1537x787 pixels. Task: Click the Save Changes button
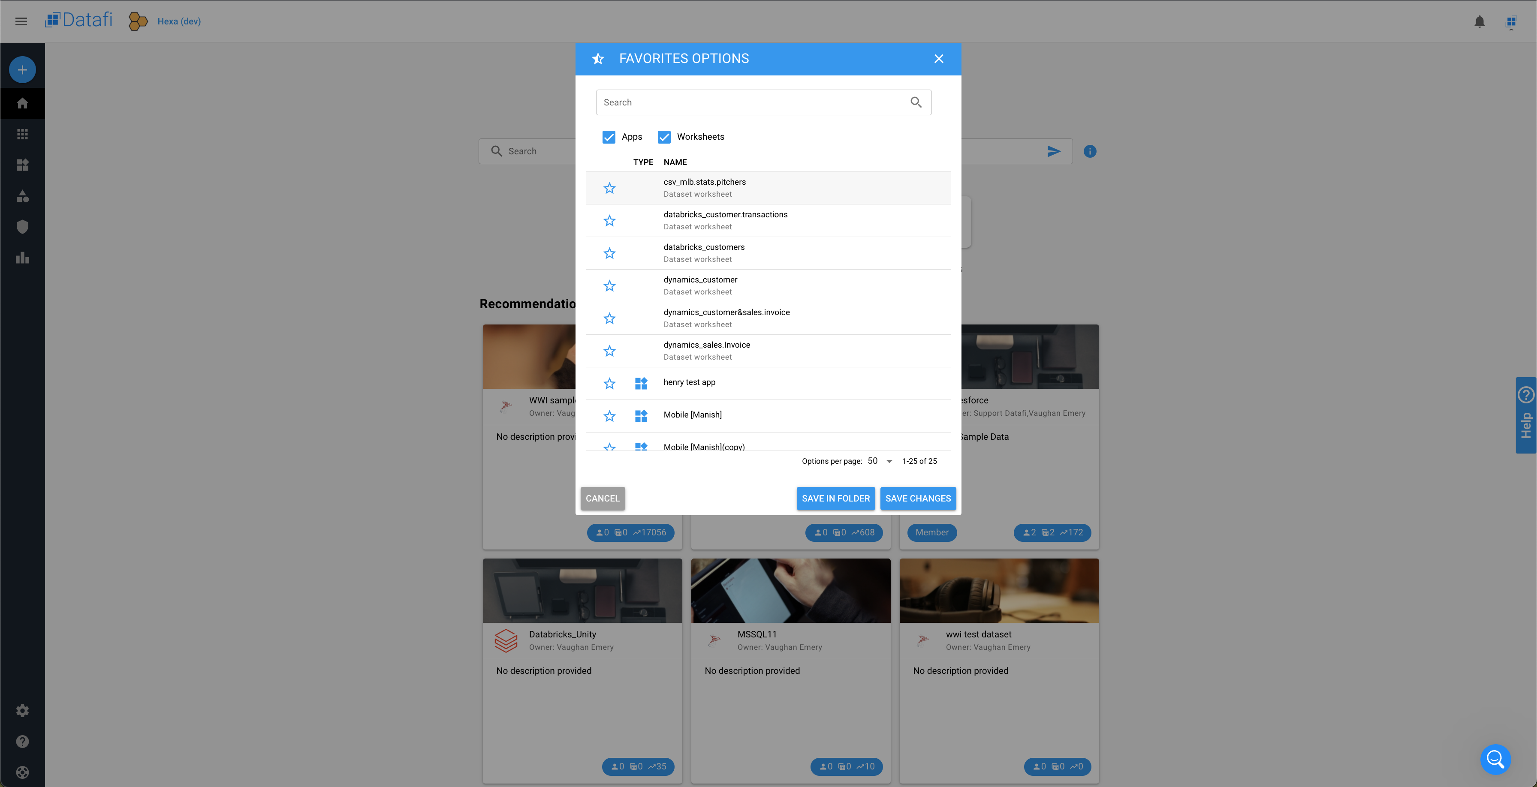[917, 499]
